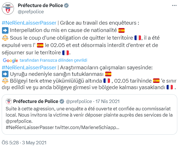Screen dimensions: 179x146
Task: Click the hashtag in the Turkish translation
Action: pyautogui.click(x=29, y=67)
